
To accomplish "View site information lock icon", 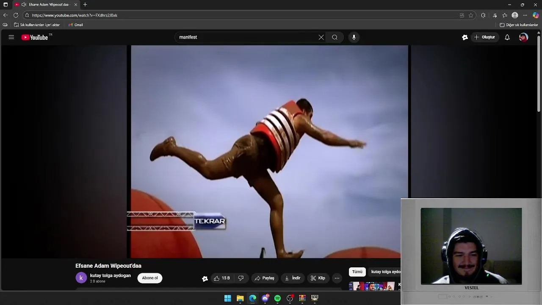I will [27, 15].
